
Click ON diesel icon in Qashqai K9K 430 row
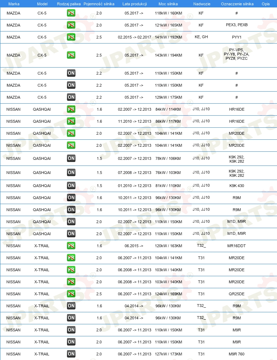(x=71, y=186)
